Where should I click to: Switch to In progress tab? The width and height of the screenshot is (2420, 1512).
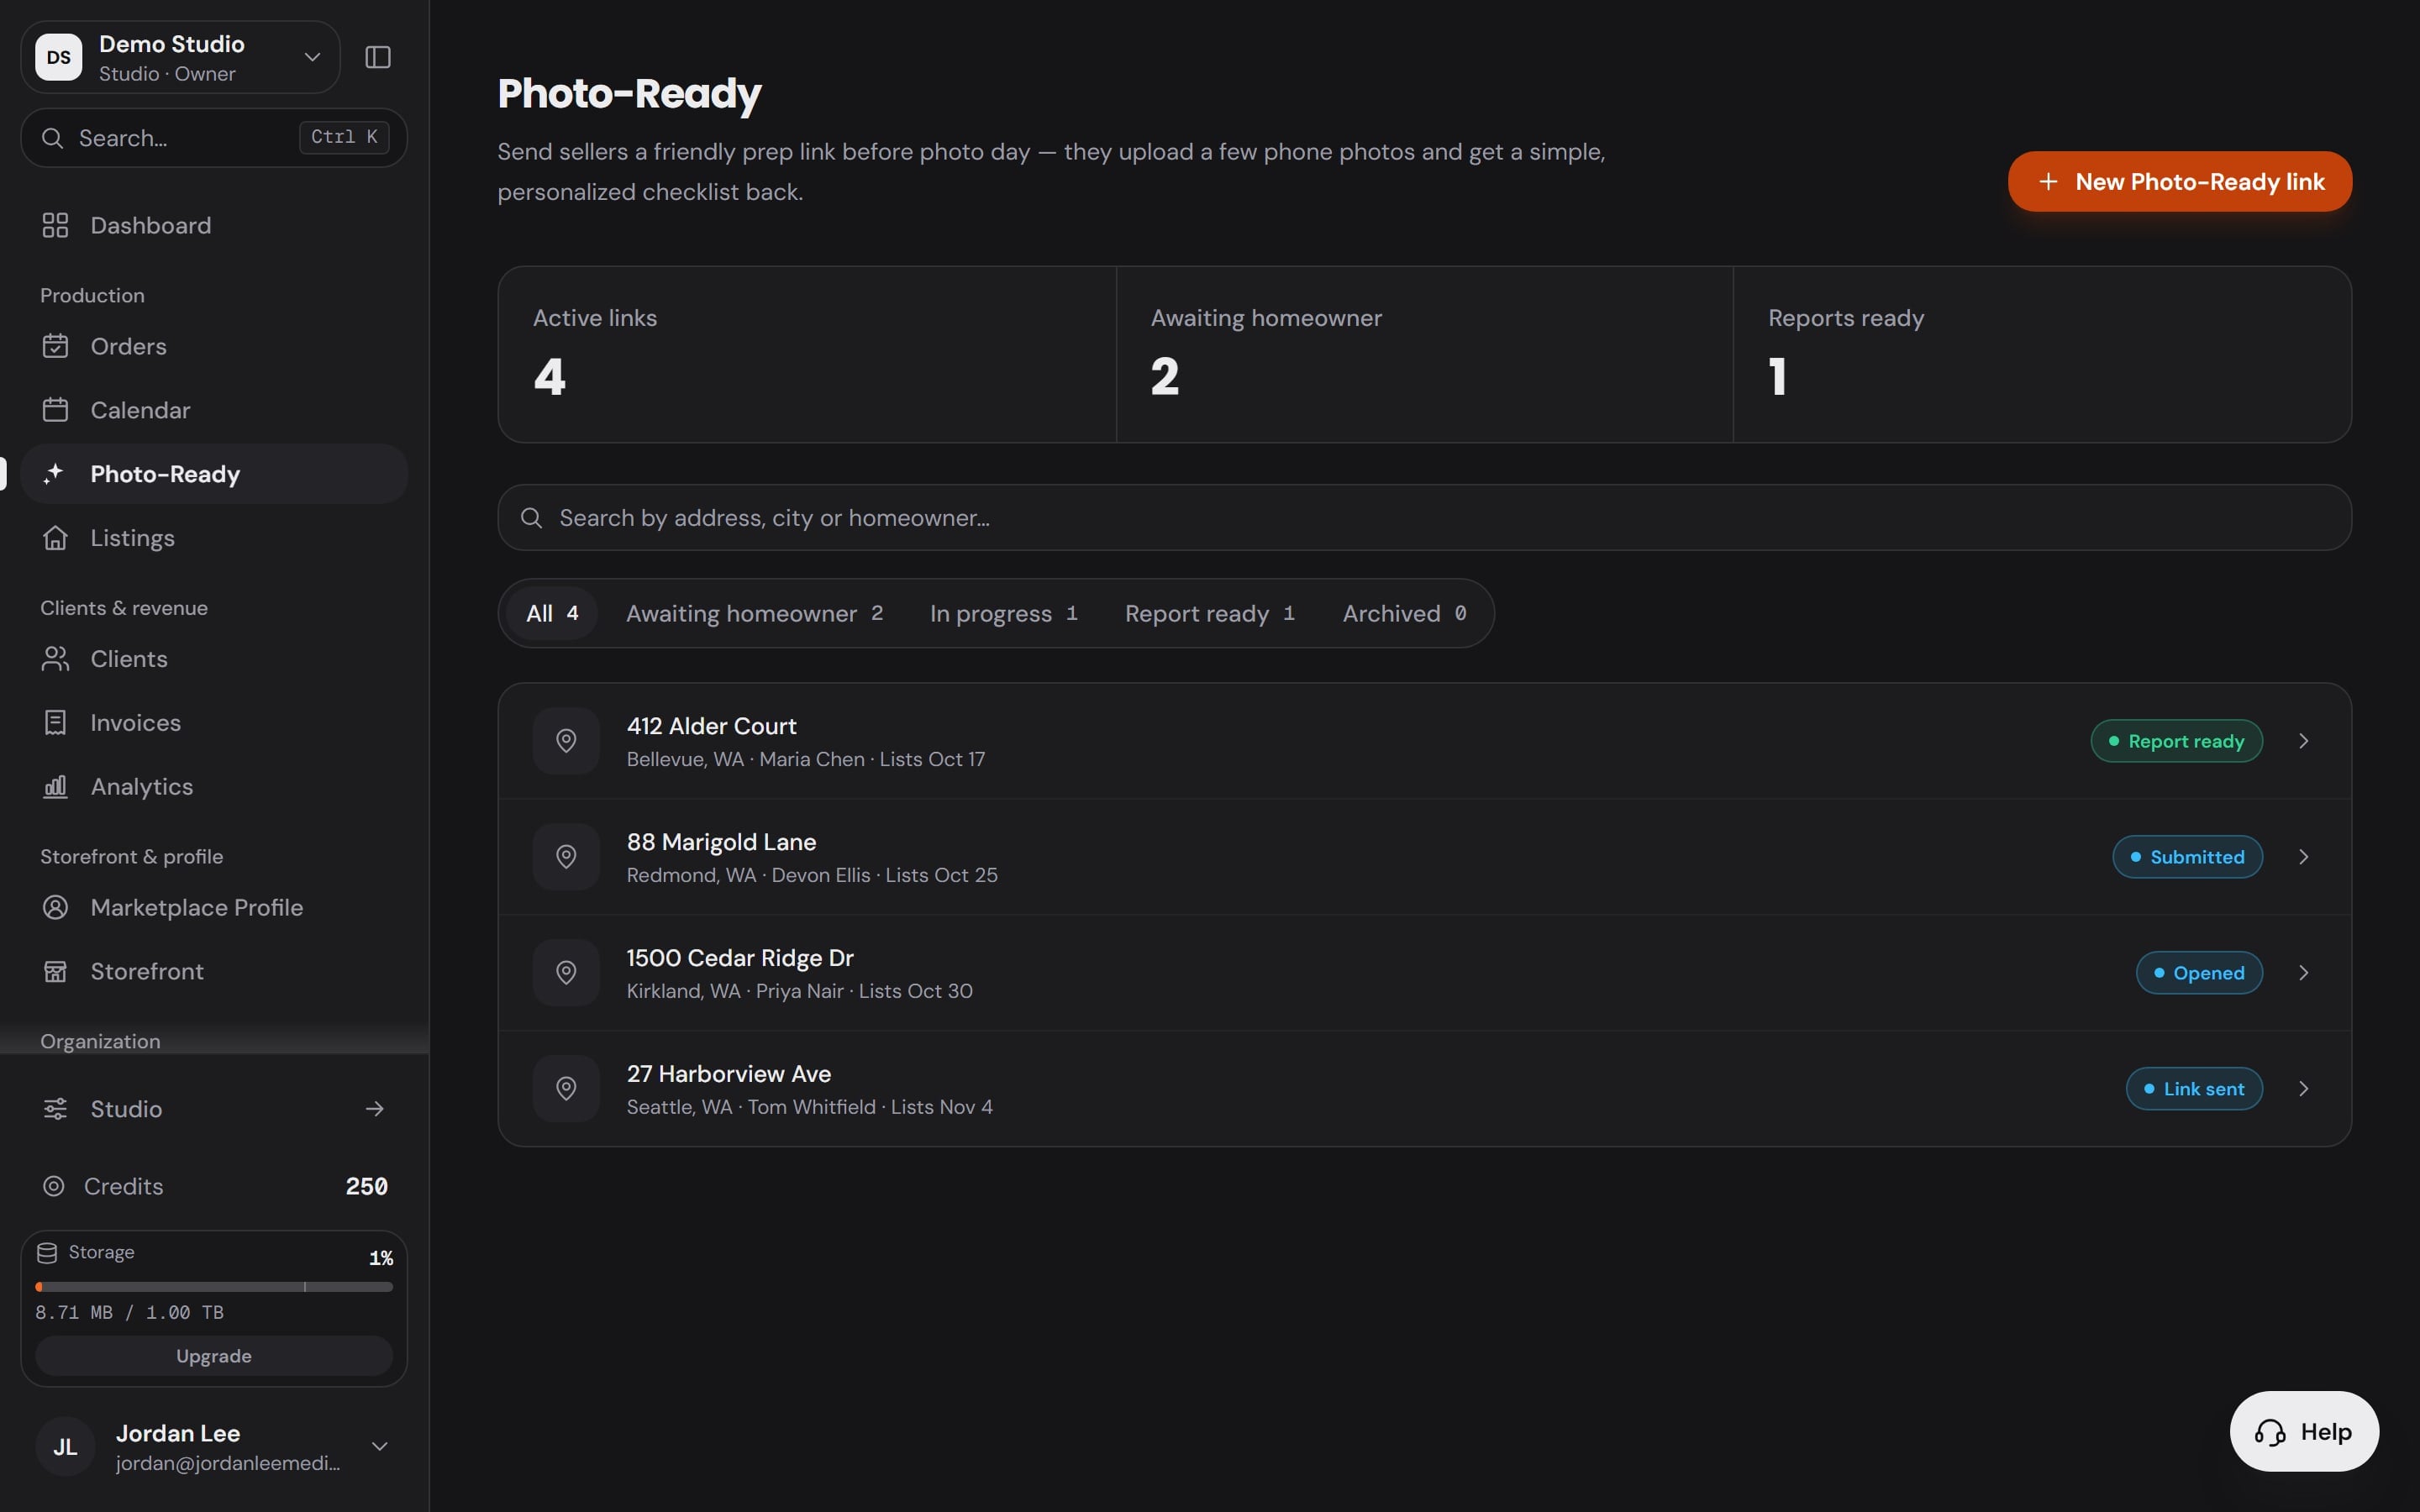[x=1003, y=613]
